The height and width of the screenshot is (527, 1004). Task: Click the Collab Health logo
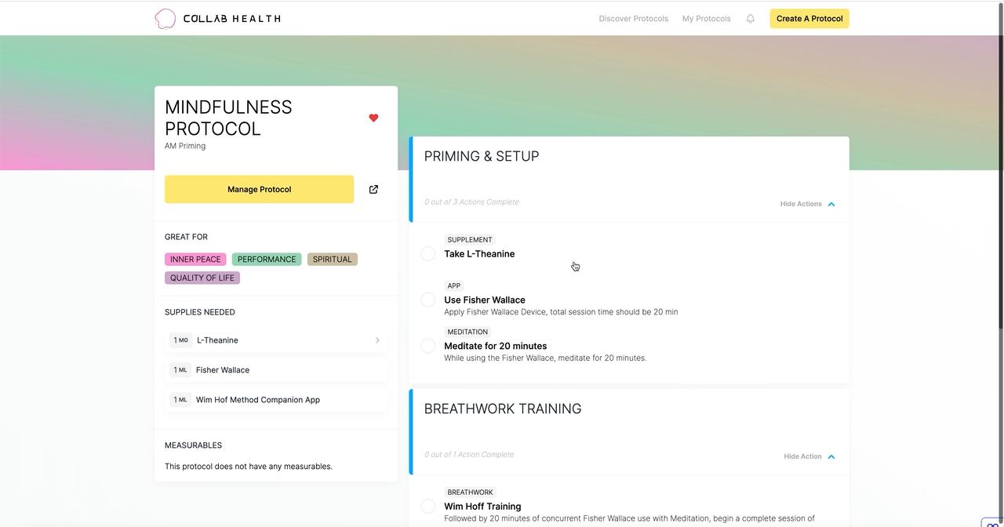217,19
